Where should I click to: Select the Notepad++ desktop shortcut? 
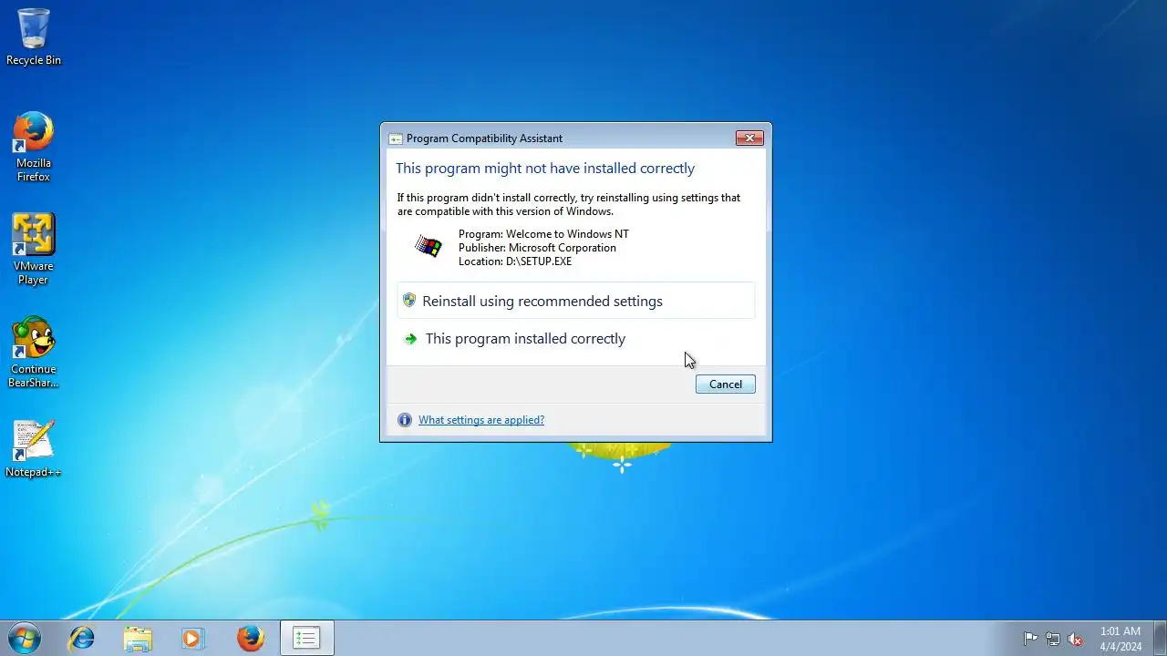pos(34,449)
